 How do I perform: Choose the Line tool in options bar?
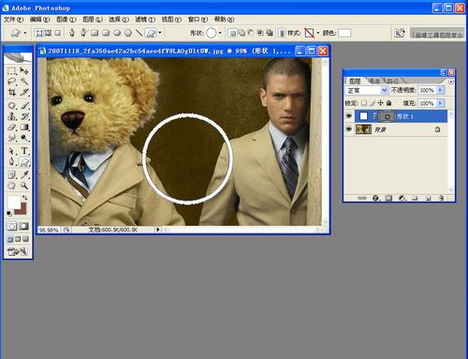coord(139,33)
